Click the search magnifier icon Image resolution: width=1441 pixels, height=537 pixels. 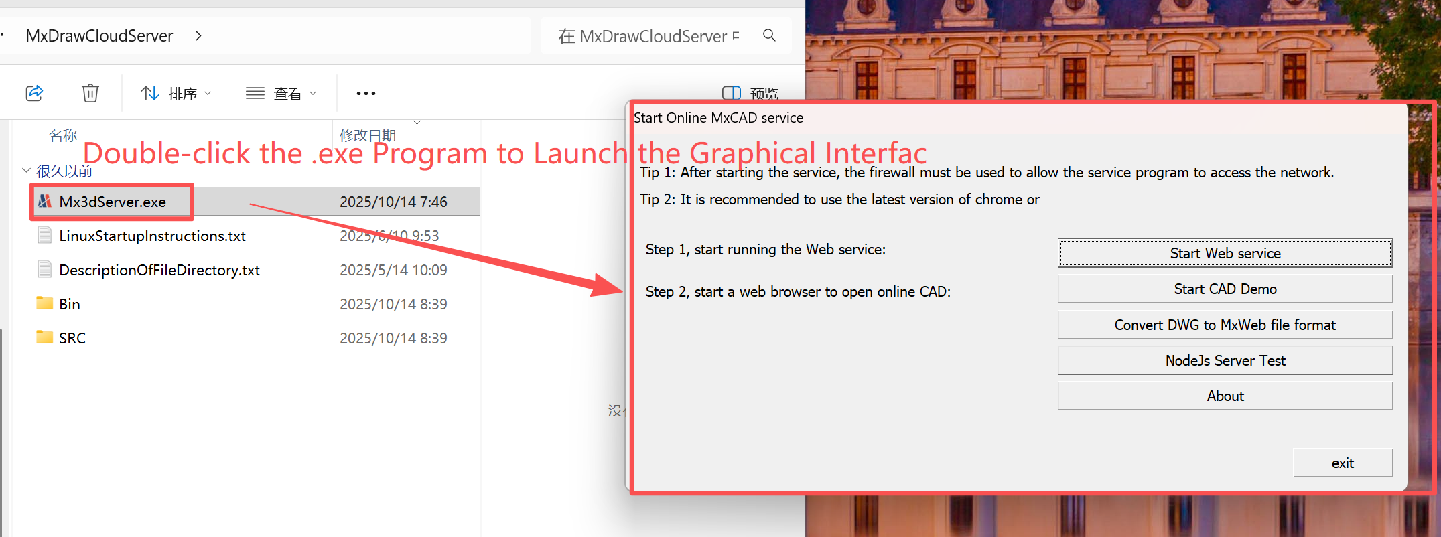[x=769, y=35]
